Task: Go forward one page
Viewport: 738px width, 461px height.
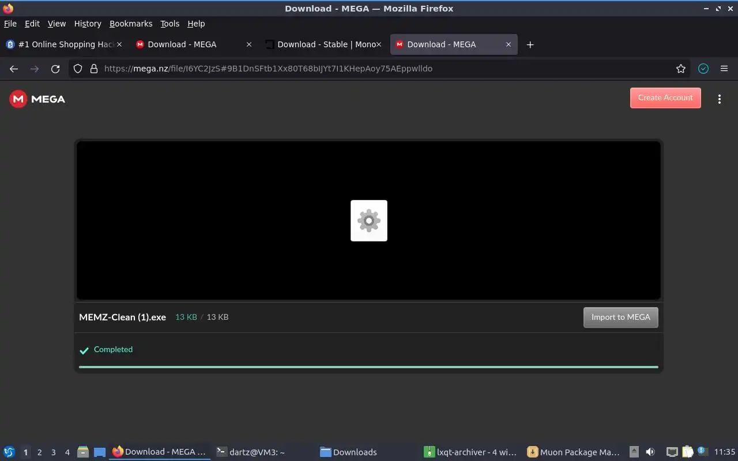Action: pyautogui.click(x=35, y=69)
